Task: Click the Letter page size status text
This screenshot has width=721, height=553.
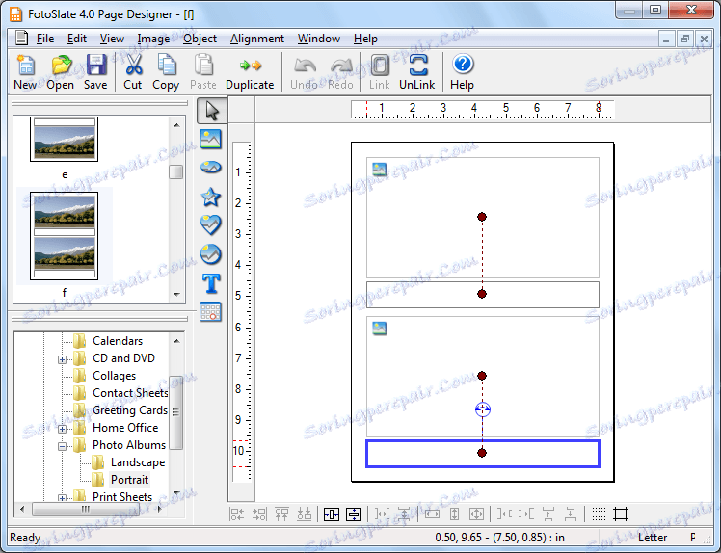Action: (652, 538)
